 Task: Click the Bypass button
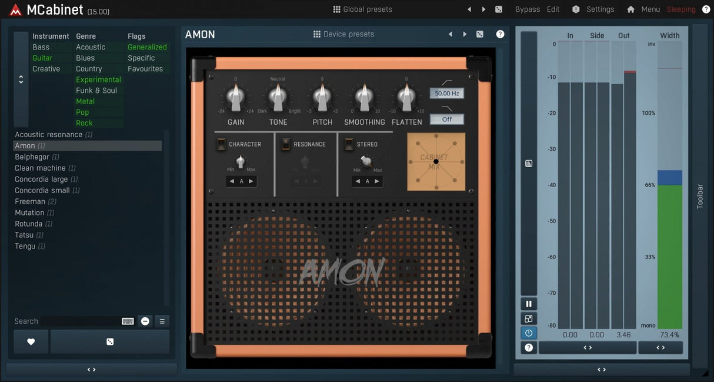click(x=527, y=9)
